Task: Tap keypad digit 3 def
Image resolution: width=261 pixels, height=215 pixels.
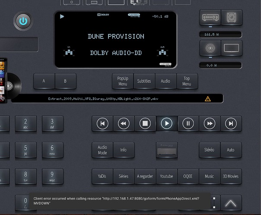Action: tap(53, 124)
